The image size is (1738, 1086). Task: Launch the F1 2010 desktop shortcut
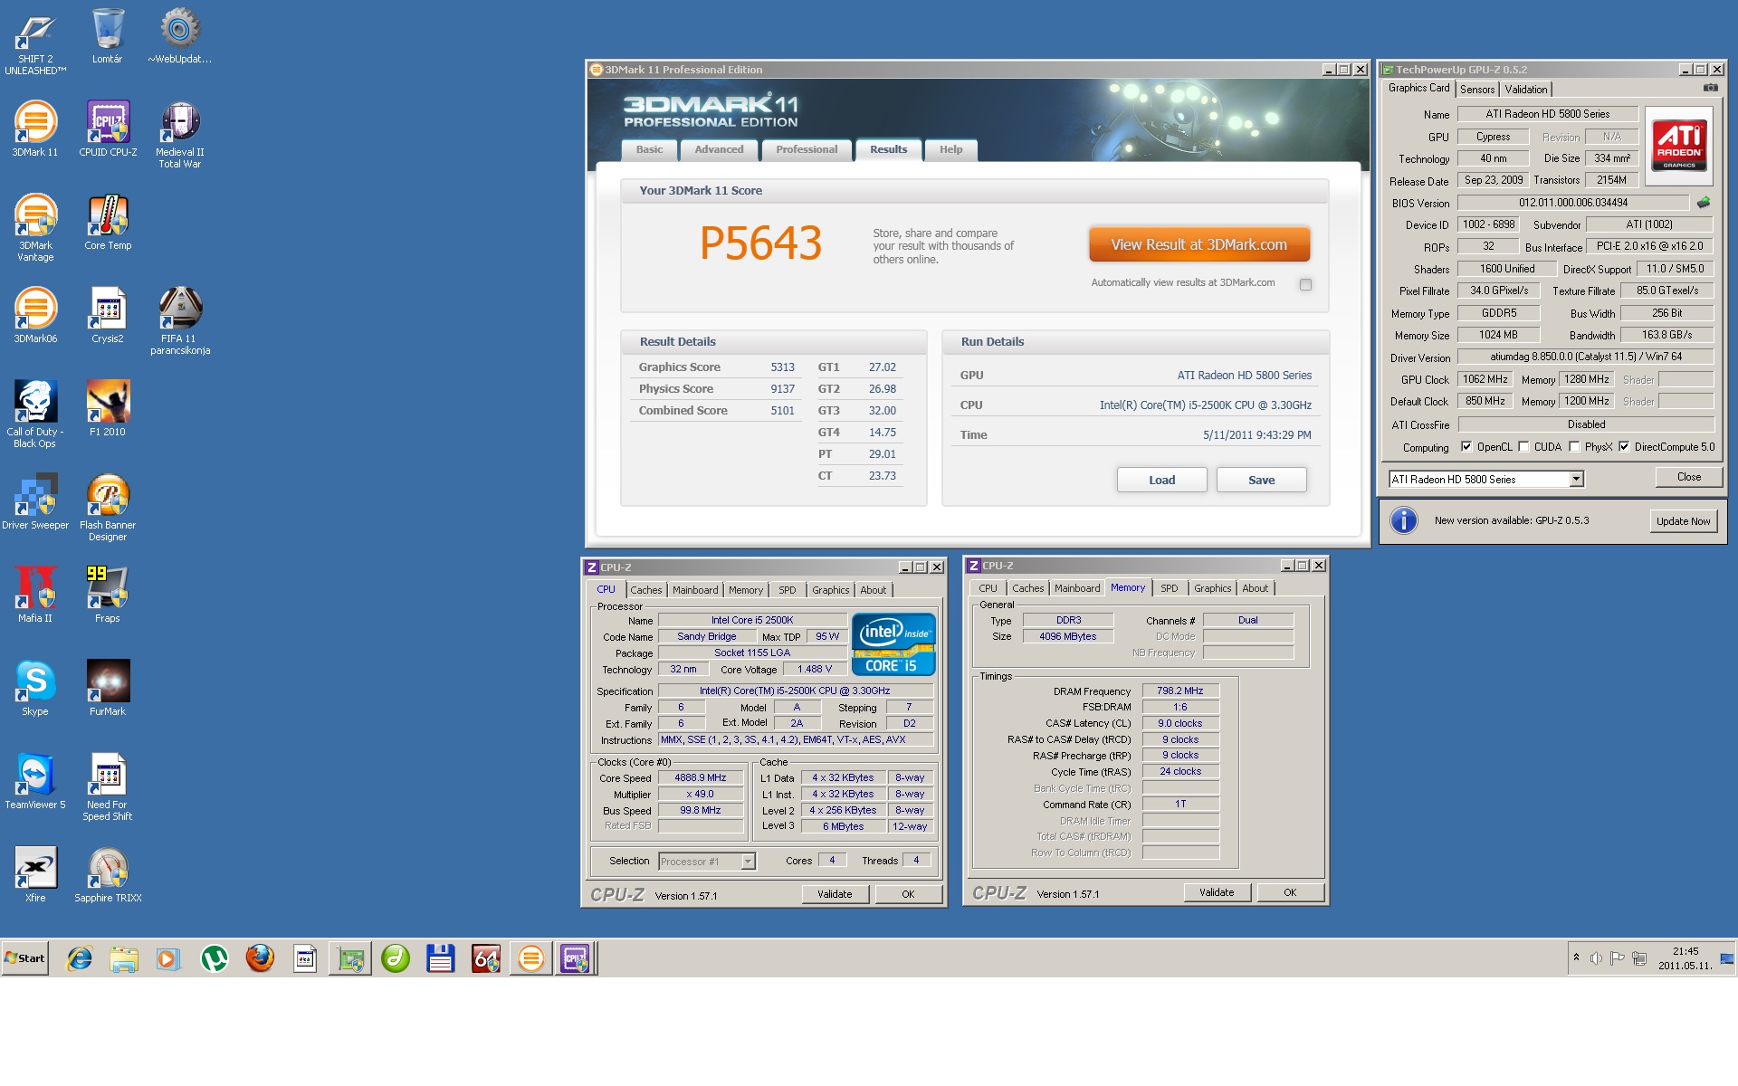(x=108, y=409)
